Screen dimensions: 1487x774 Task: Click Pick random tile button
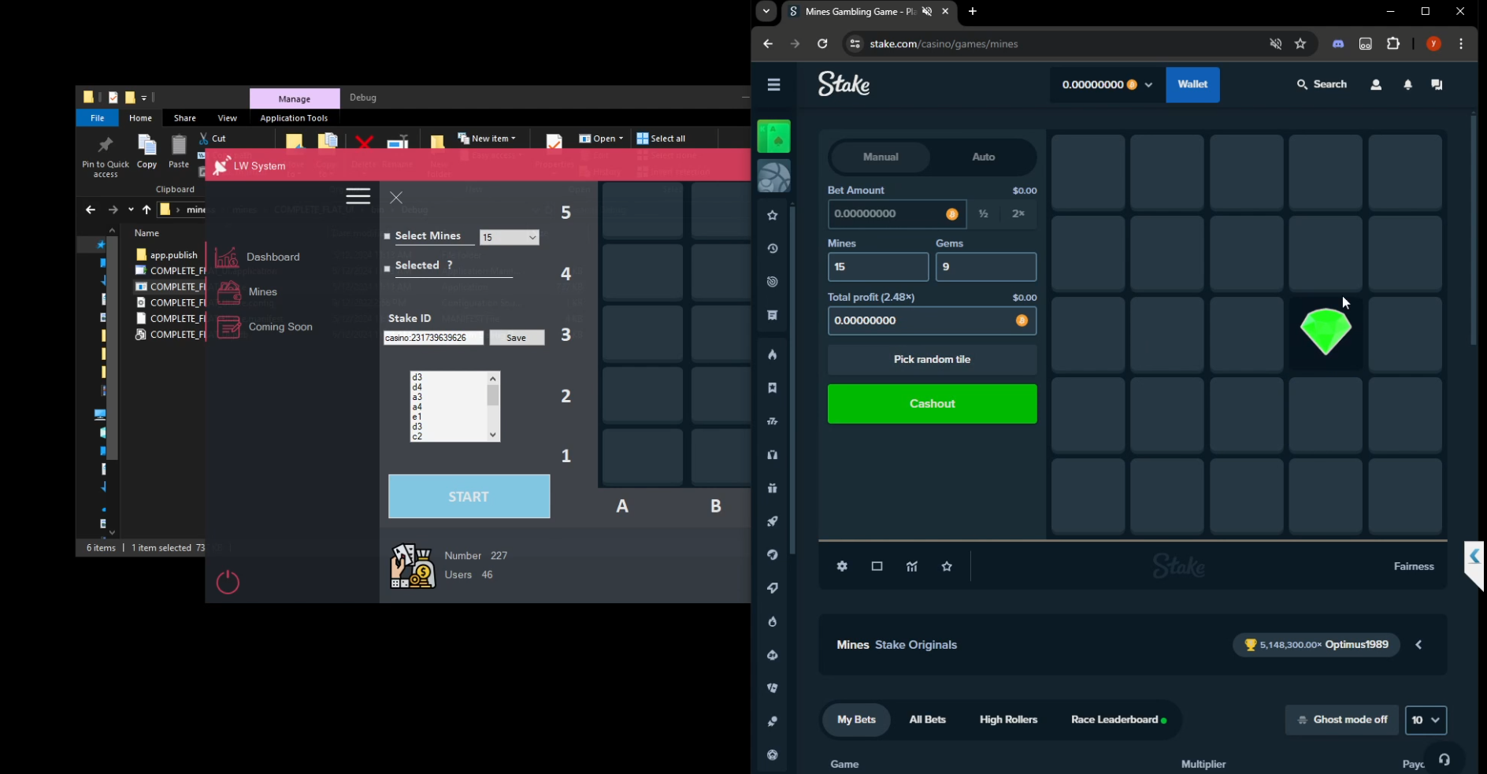click(932, 360)
